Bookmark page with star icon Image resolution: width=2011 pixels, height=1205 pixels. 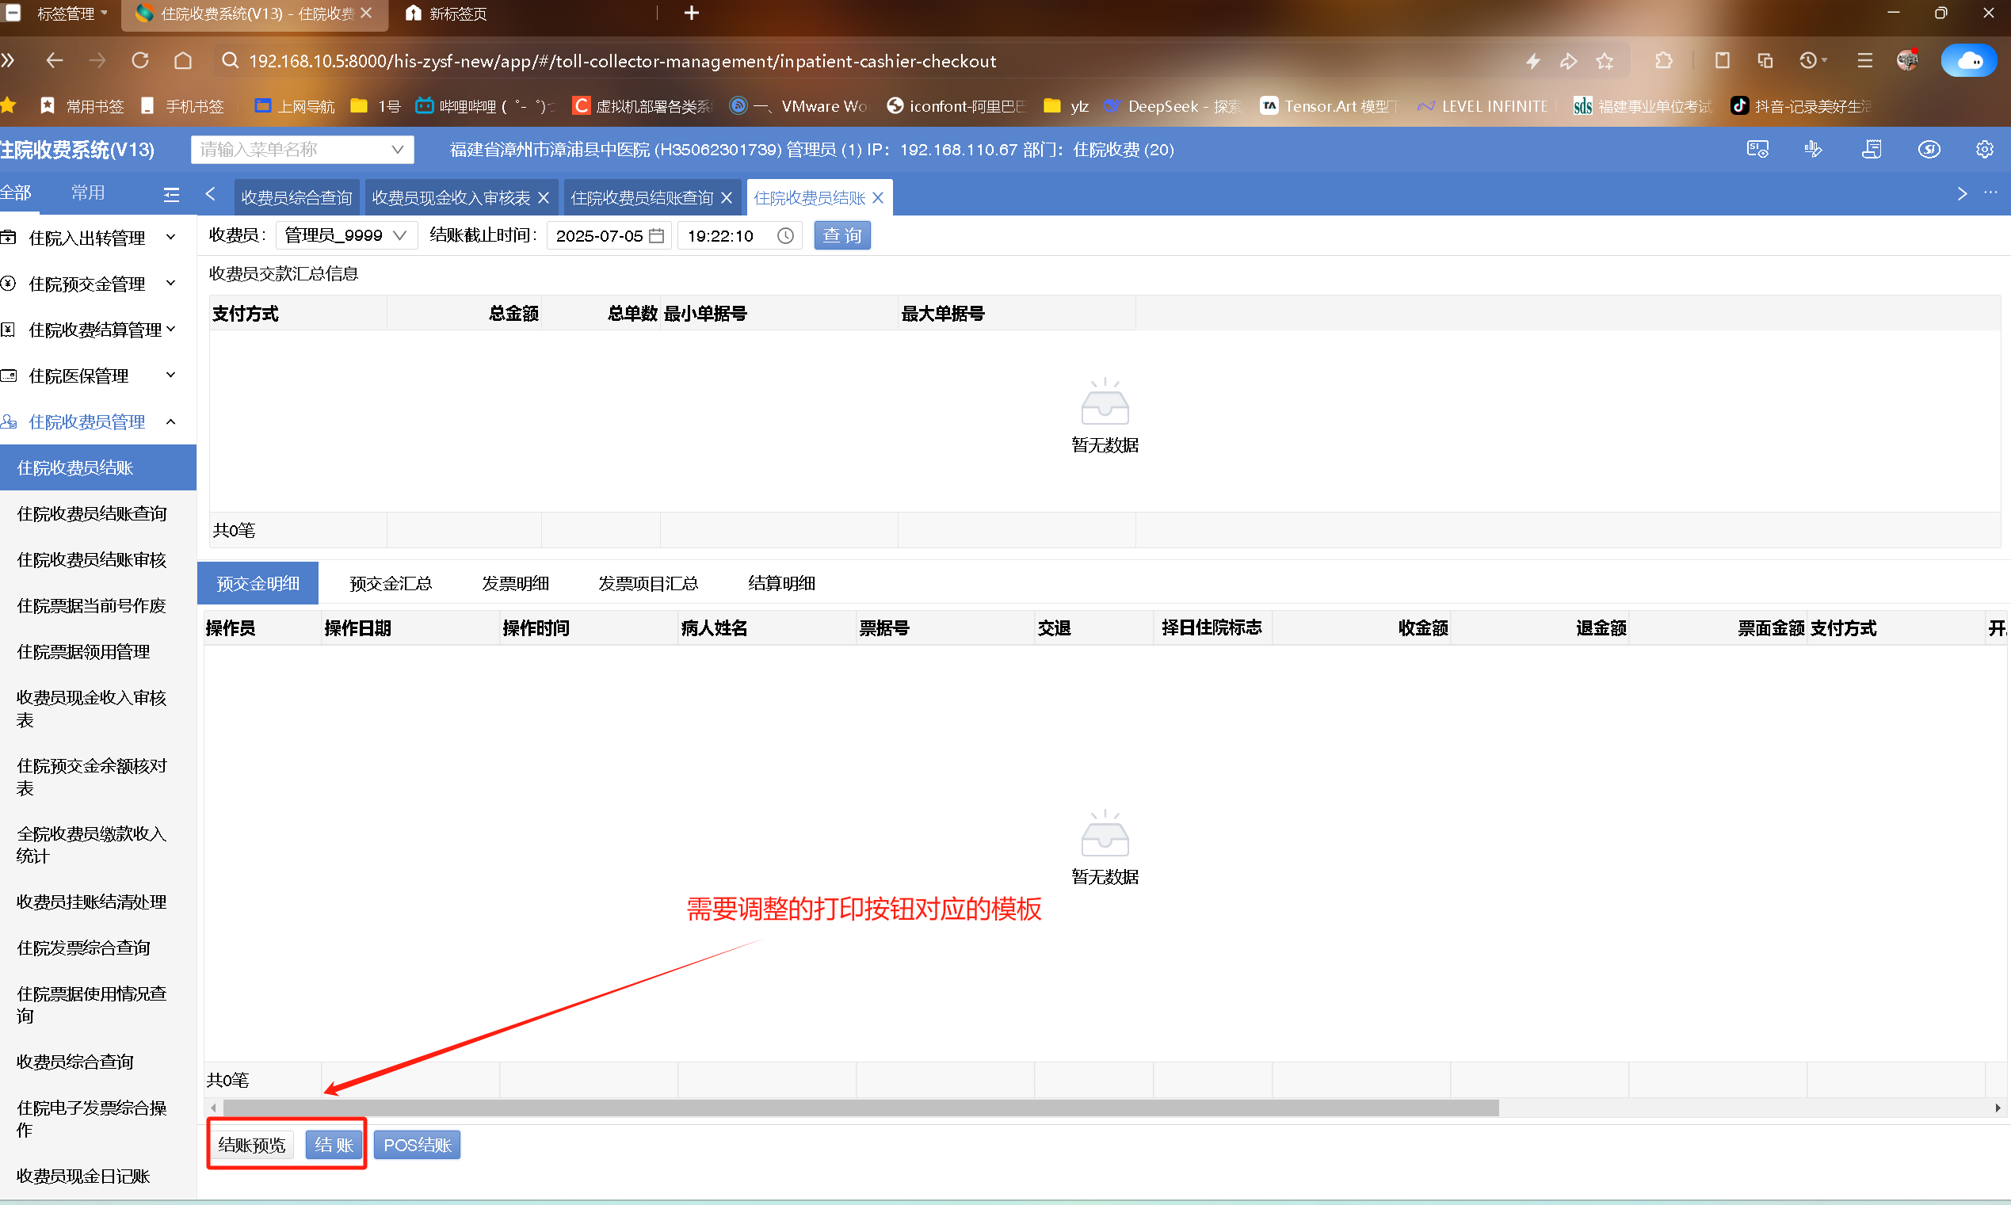1605,61
